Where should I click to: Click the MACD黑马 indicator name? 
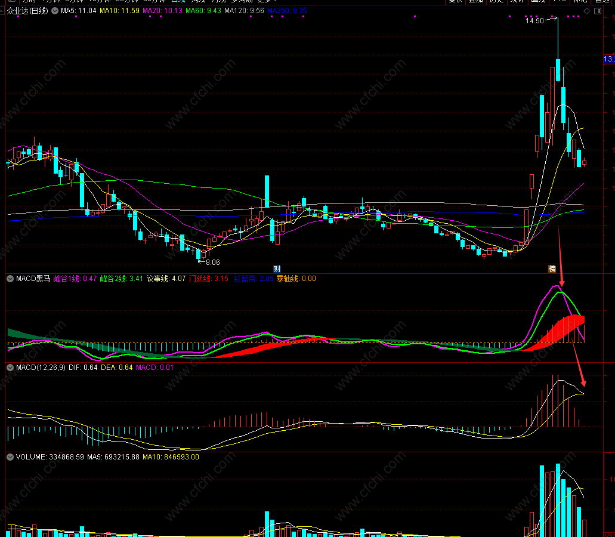[x=33, y=279]
